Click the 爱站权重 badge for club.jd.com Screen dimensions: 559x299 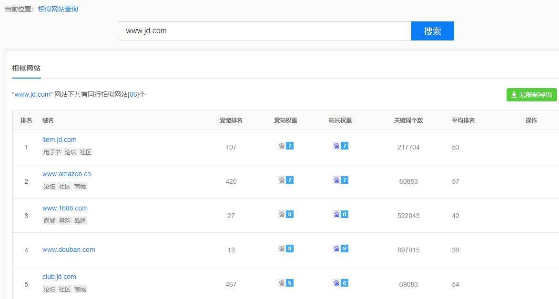285,283
